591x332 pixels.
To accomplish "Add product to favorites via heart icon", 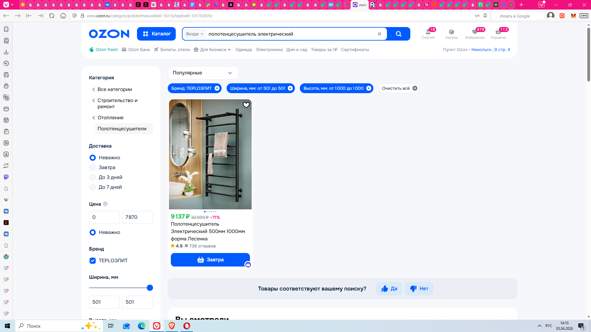I will click(246, 105).
